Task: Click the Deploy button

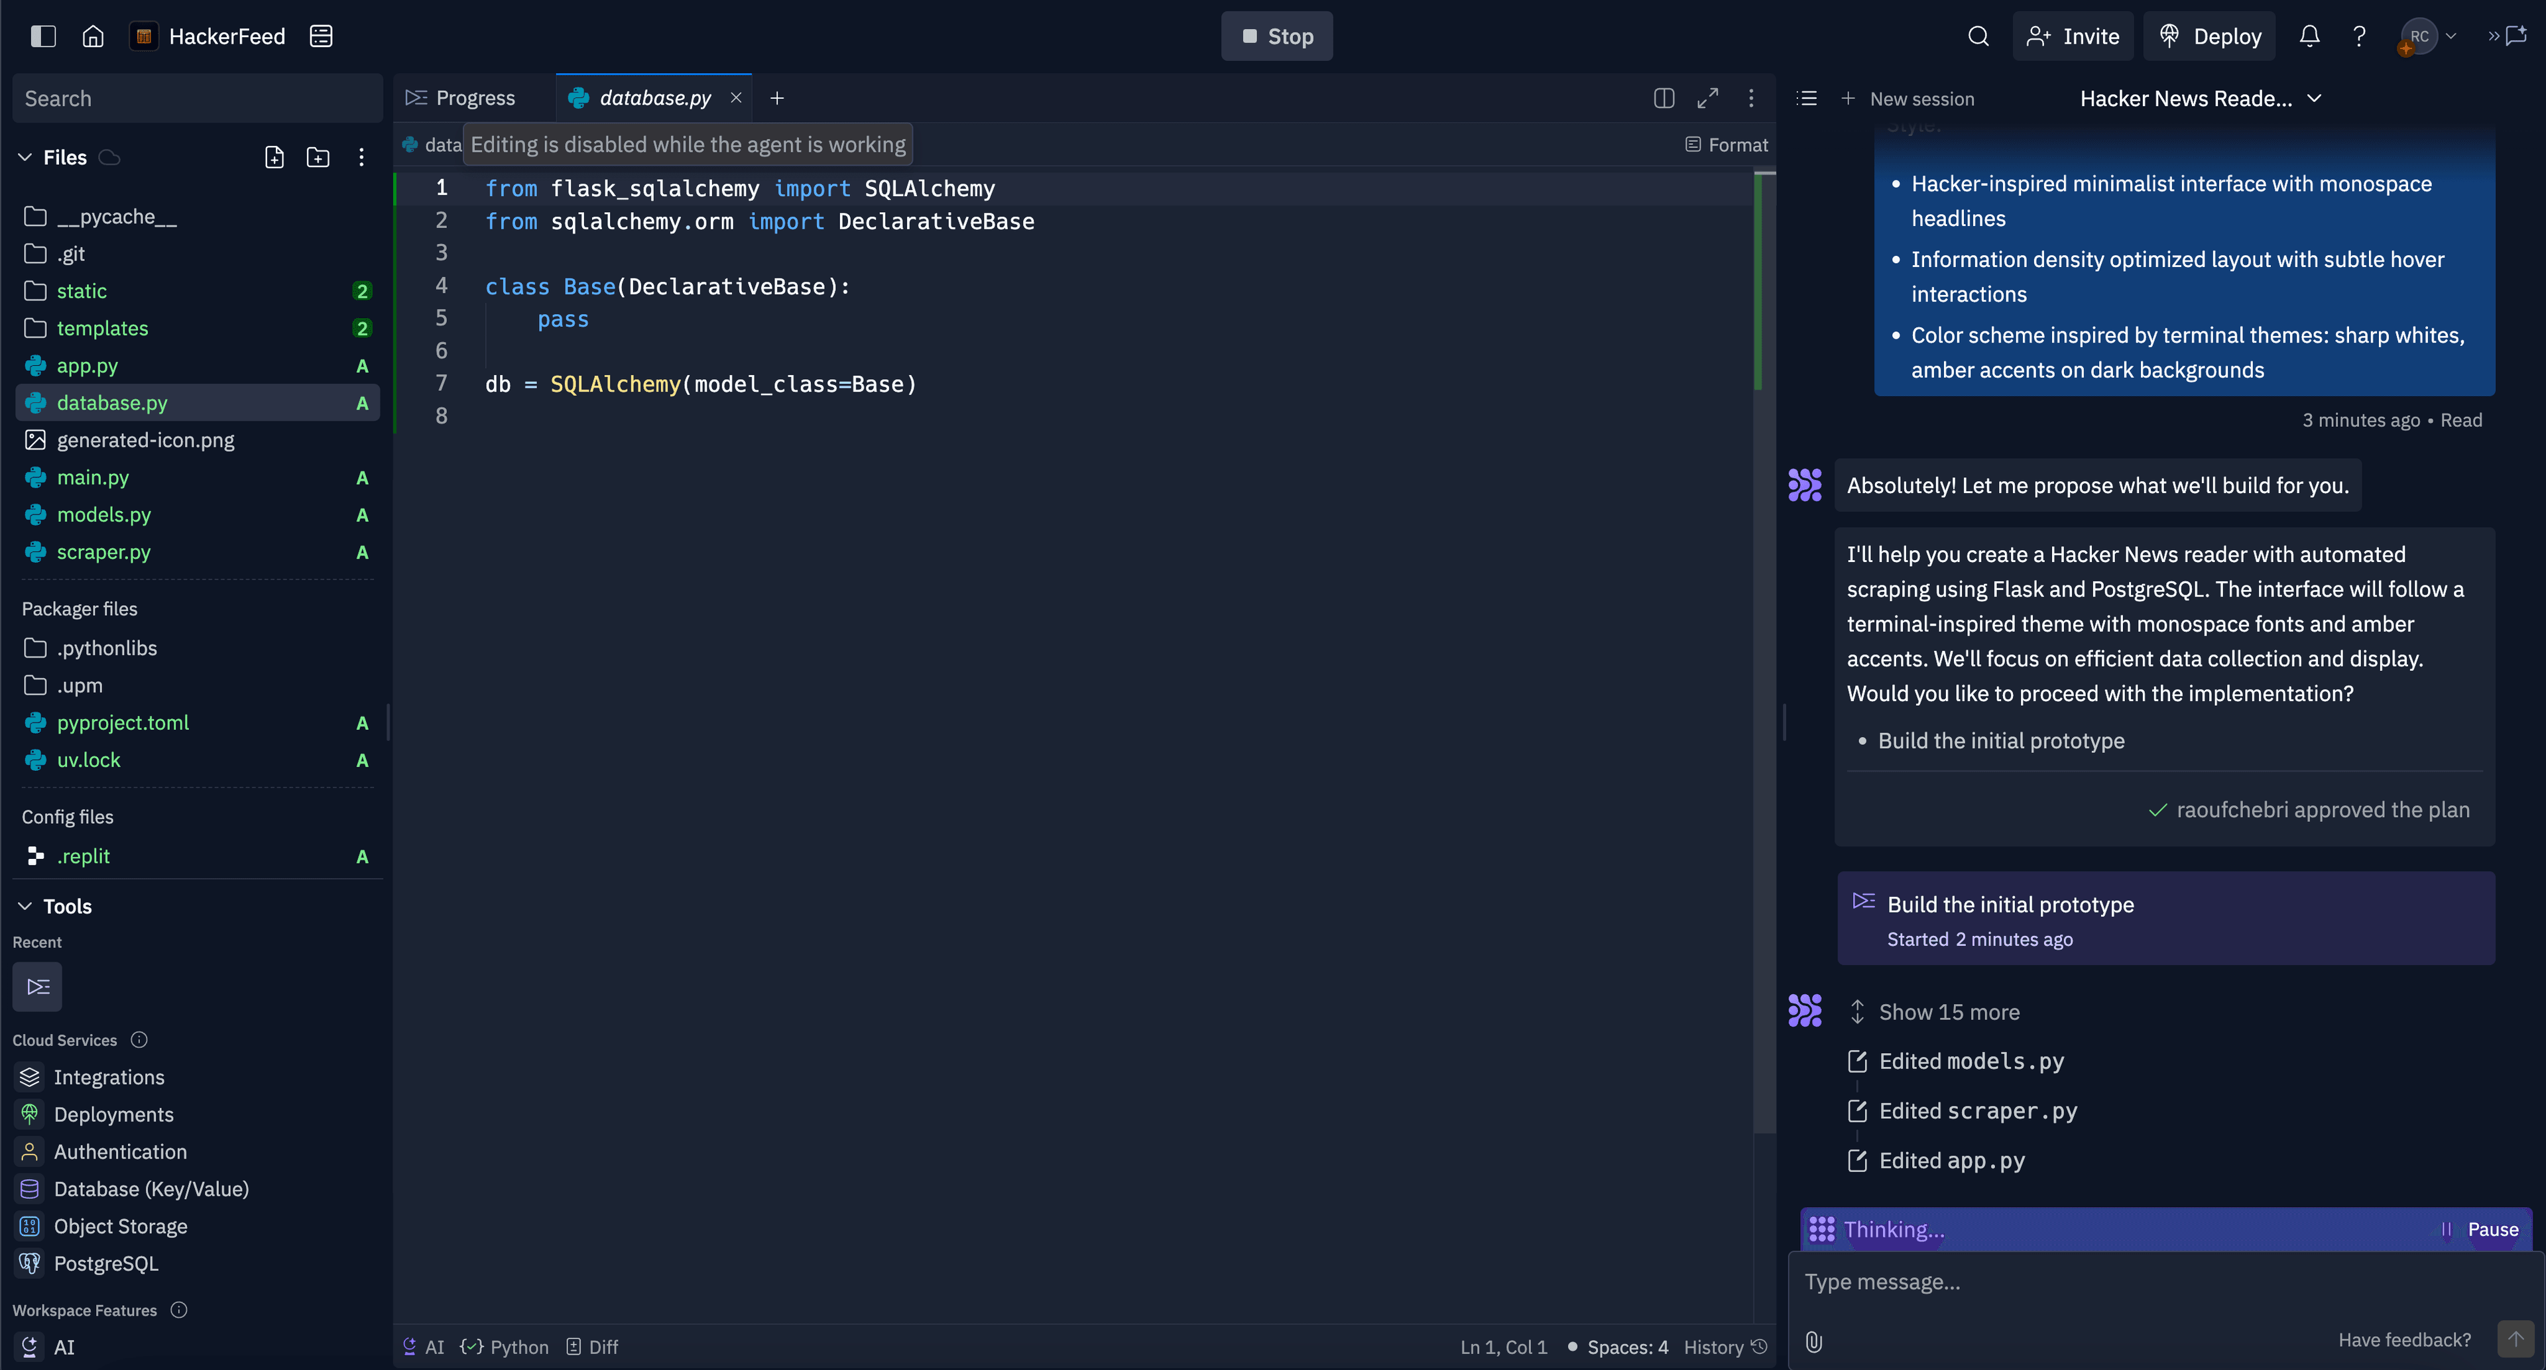Action: [x=2210, y=36]
